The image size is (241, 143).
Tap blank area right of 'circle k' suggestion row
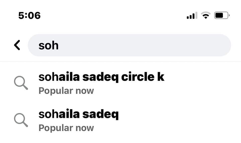[x=203, y=83]
